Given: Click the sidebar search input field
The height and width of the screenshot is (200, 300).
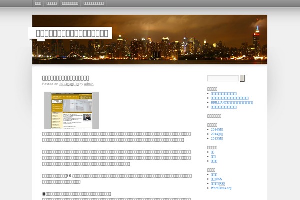Looking at the screenshot, I should 223,78.
